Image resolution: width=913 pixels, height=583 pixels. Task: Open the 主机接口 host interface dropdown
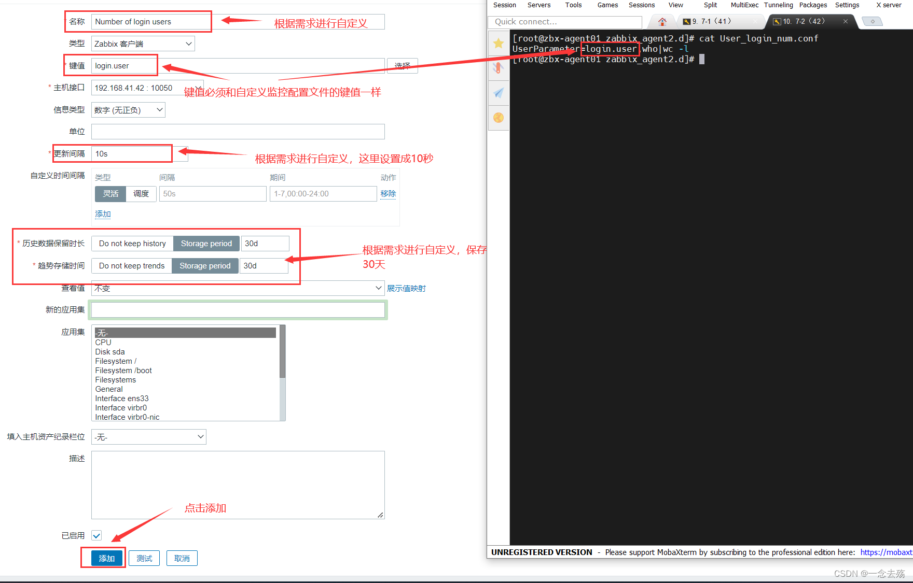click(x=147, y=88)
